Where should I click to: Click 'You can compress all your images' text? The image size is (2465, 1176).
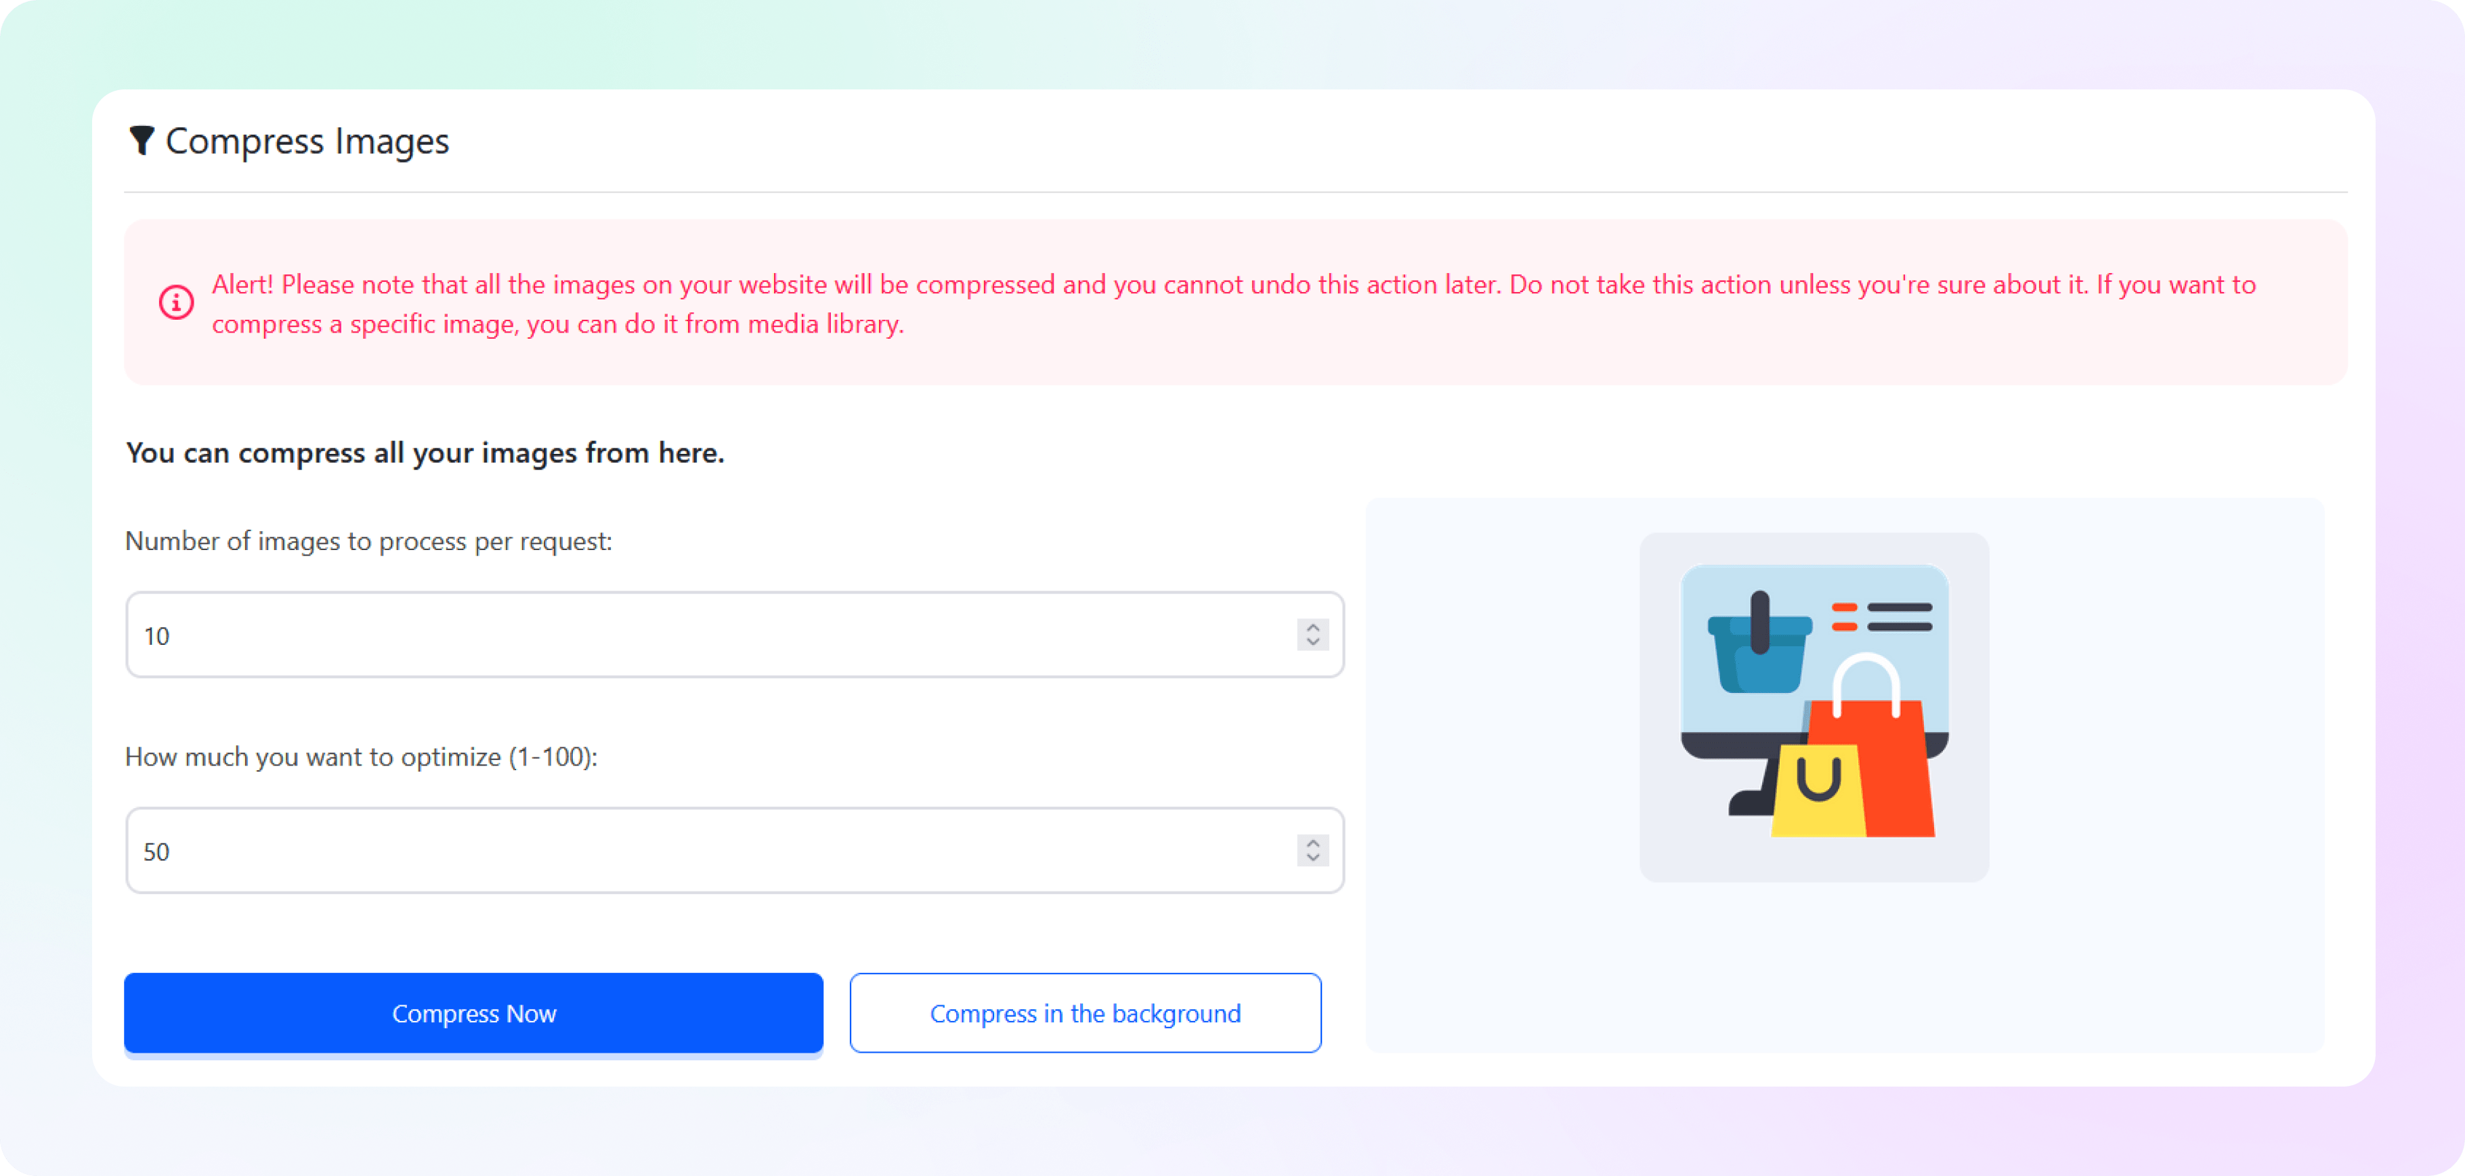point(425,453)
